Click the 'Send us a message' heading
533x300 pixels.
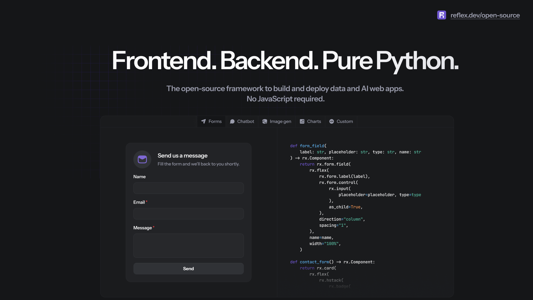click(182, 156)
